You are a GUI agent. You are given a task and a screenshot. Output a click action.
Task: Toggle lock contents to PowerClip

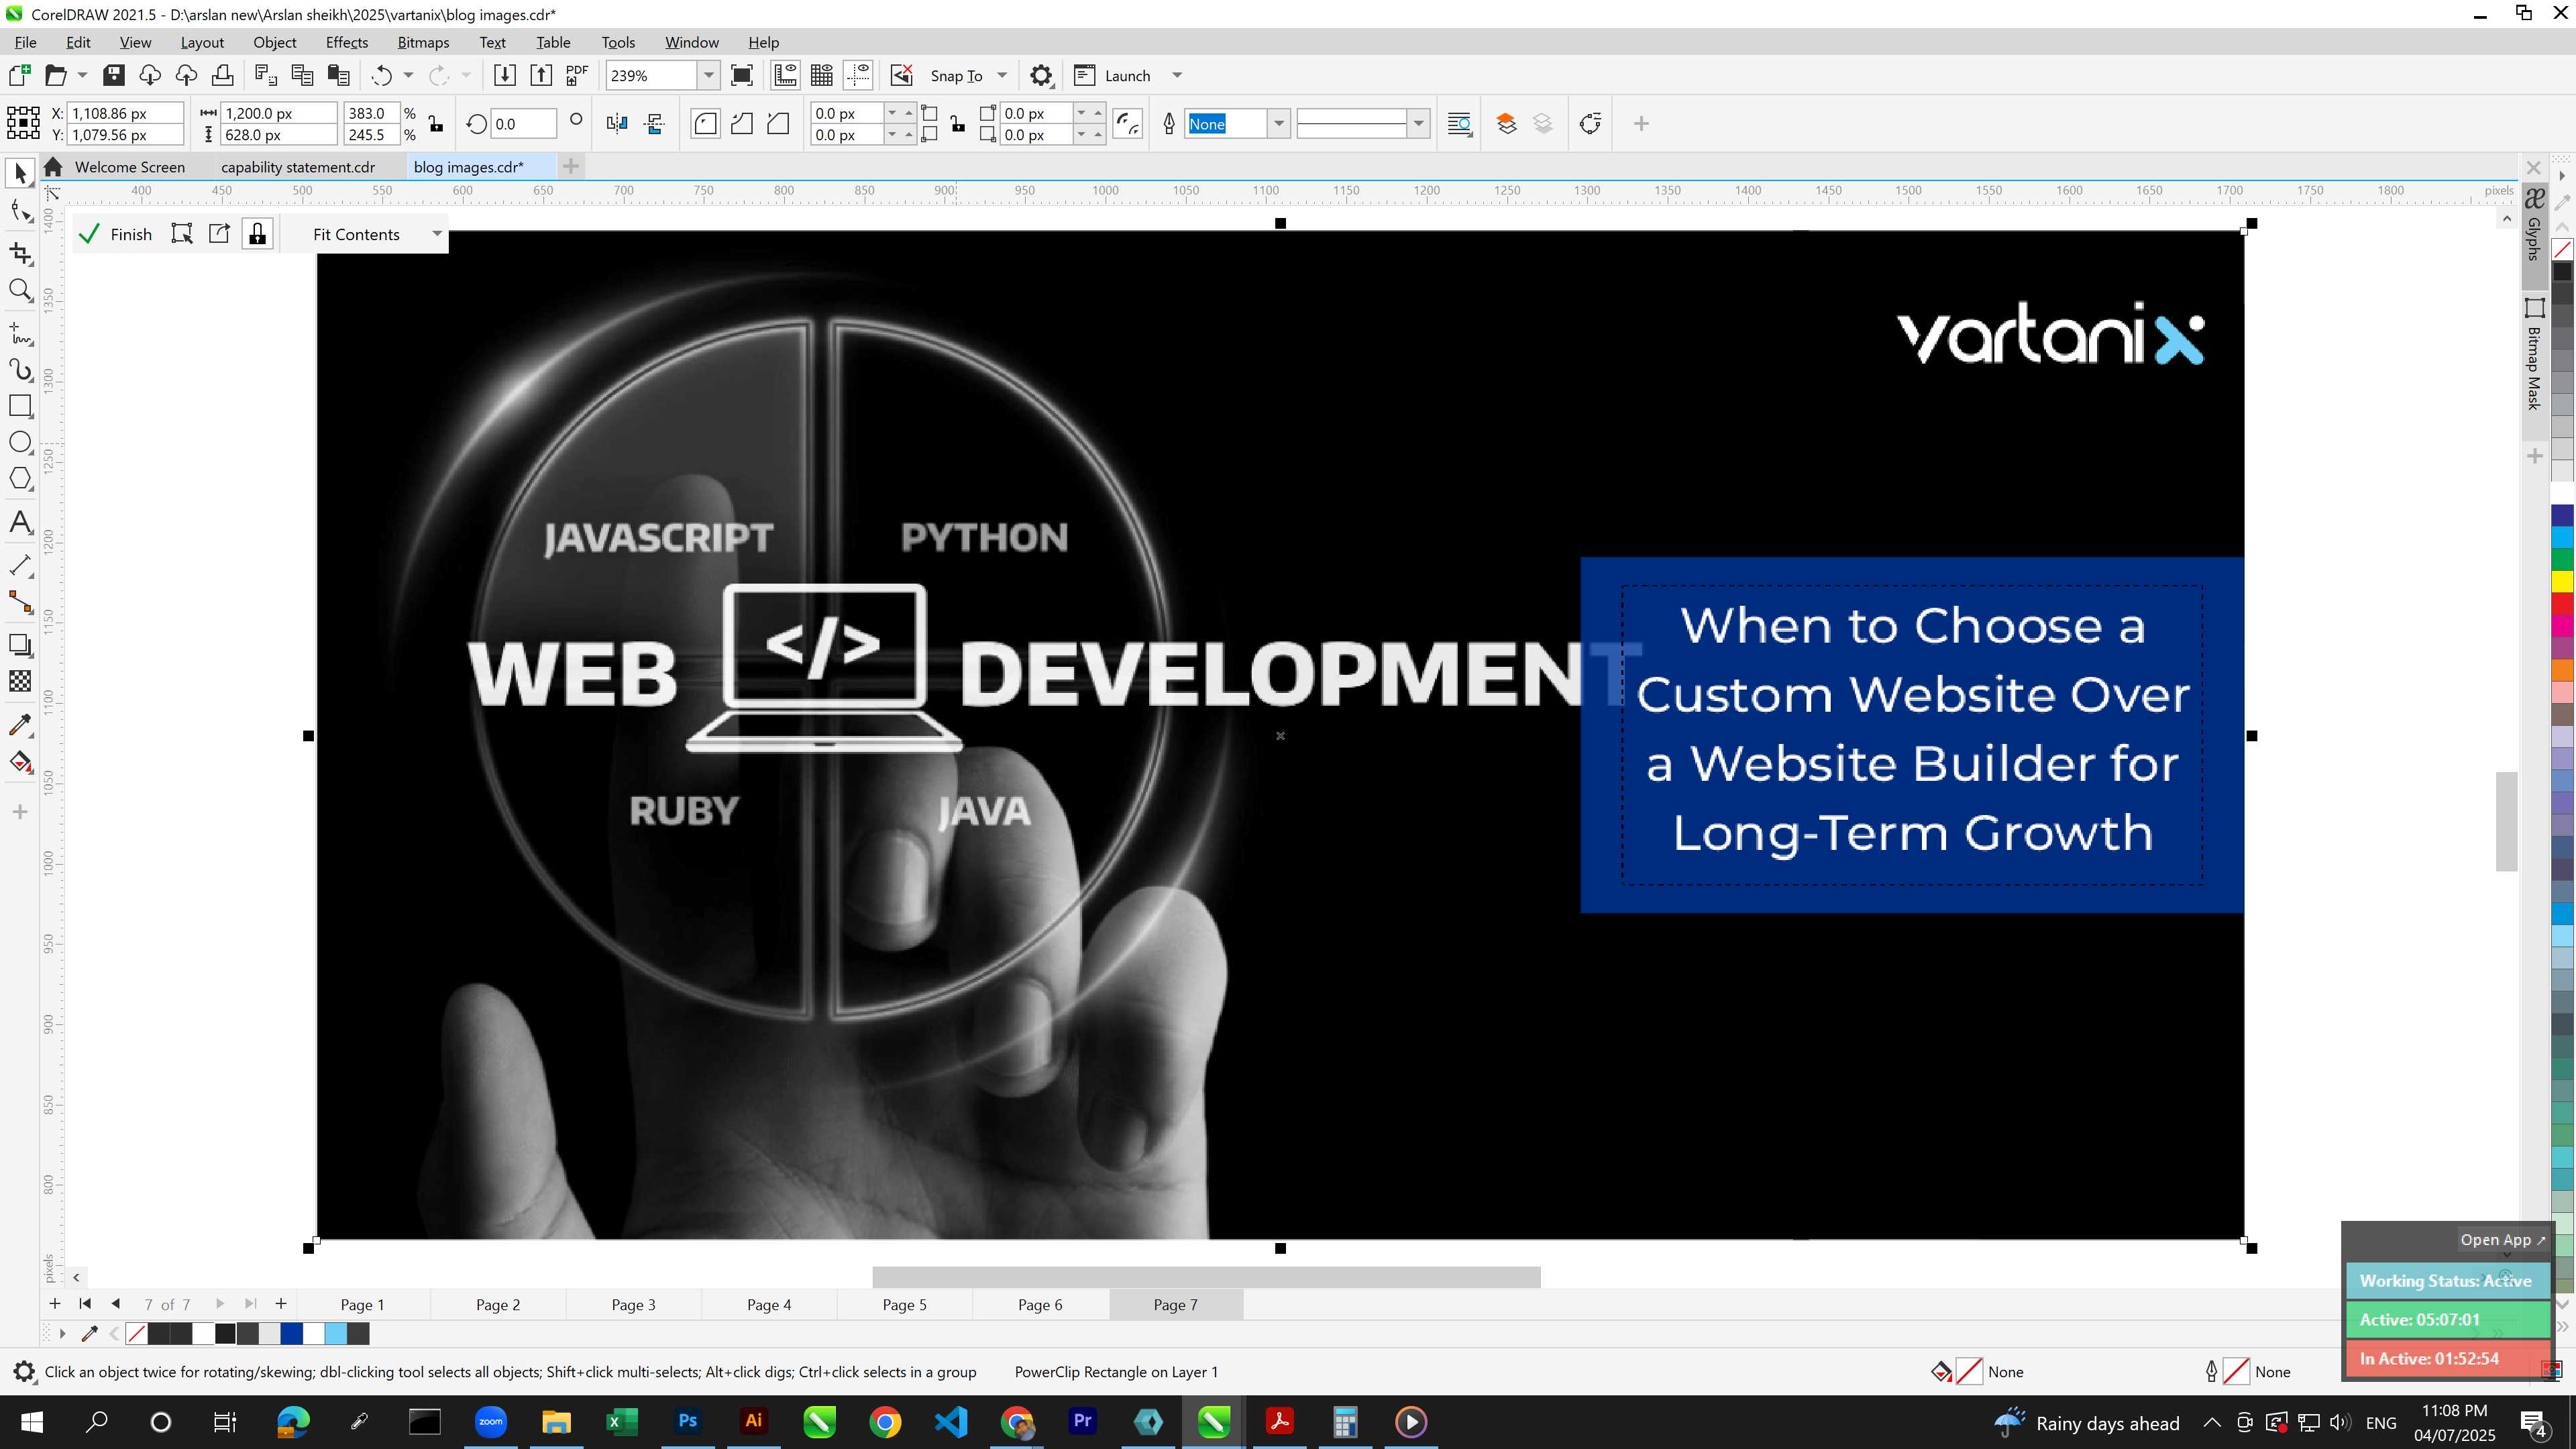[258, 234]
